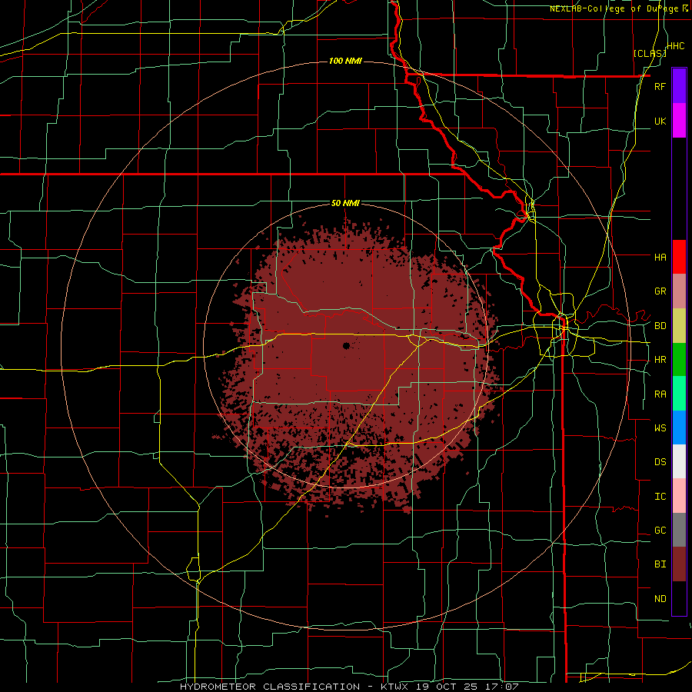692x692 pixels.
Task: Click the HHC product label
Action: coord(676,46)
